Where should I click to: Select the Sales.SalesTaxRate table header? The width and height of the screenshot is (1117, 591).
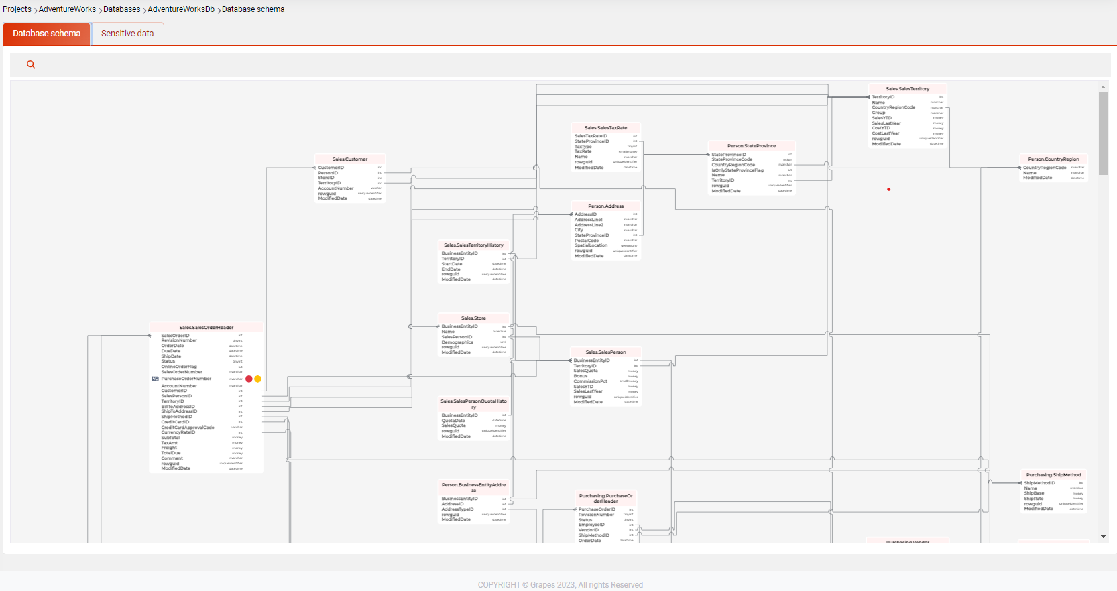(605, 128)
